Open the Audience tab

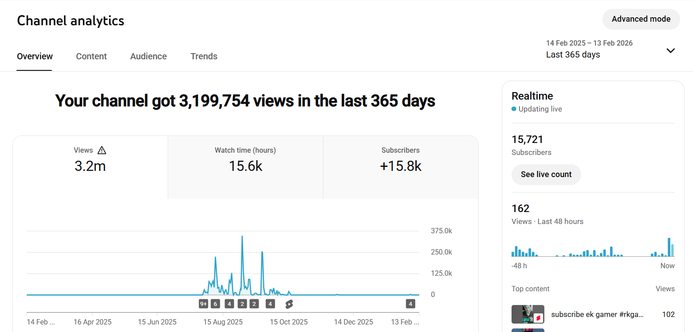(x=148, y=56)
